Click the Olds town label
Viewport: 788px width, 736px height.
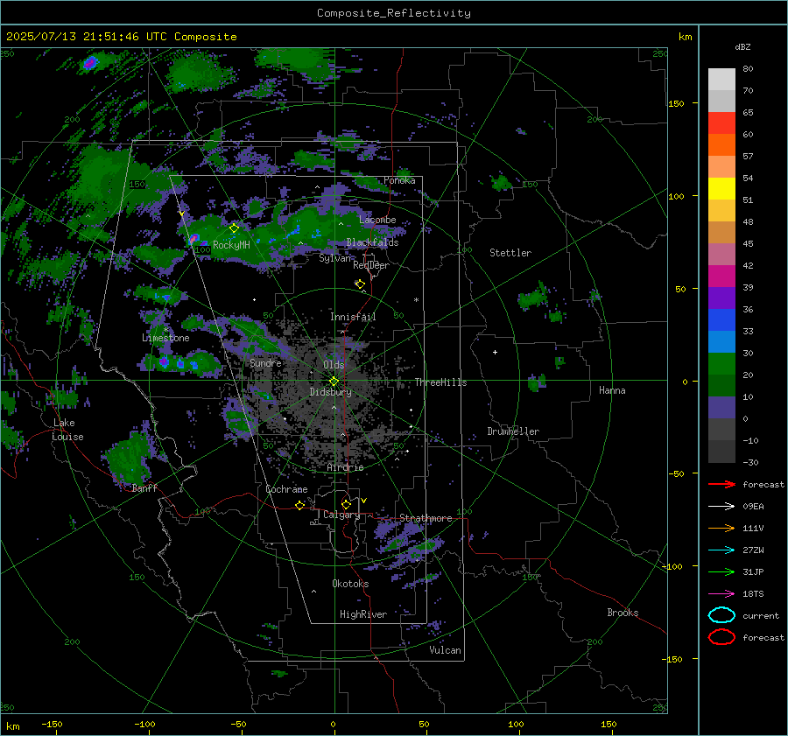(x=334, y=365)
